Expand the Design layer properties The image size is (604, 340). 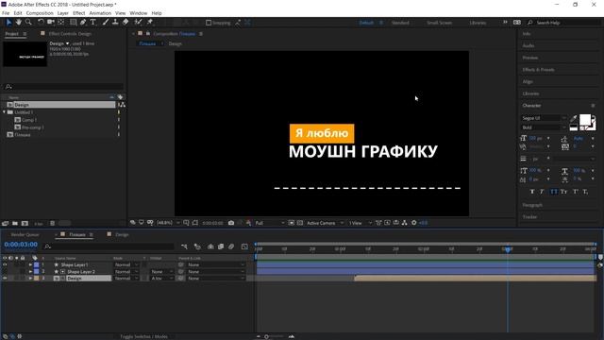click(30, 278)
